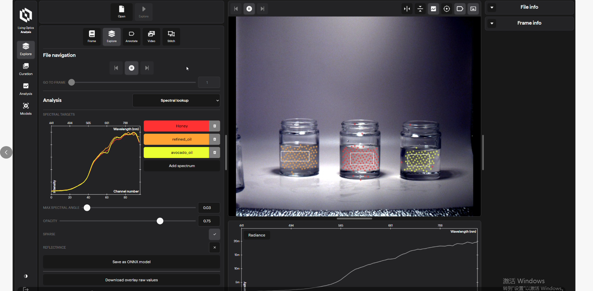The width and height of the screenshot is (593, 291).
Task: Expand the File info panel
Action: click(x=492, y=7)
